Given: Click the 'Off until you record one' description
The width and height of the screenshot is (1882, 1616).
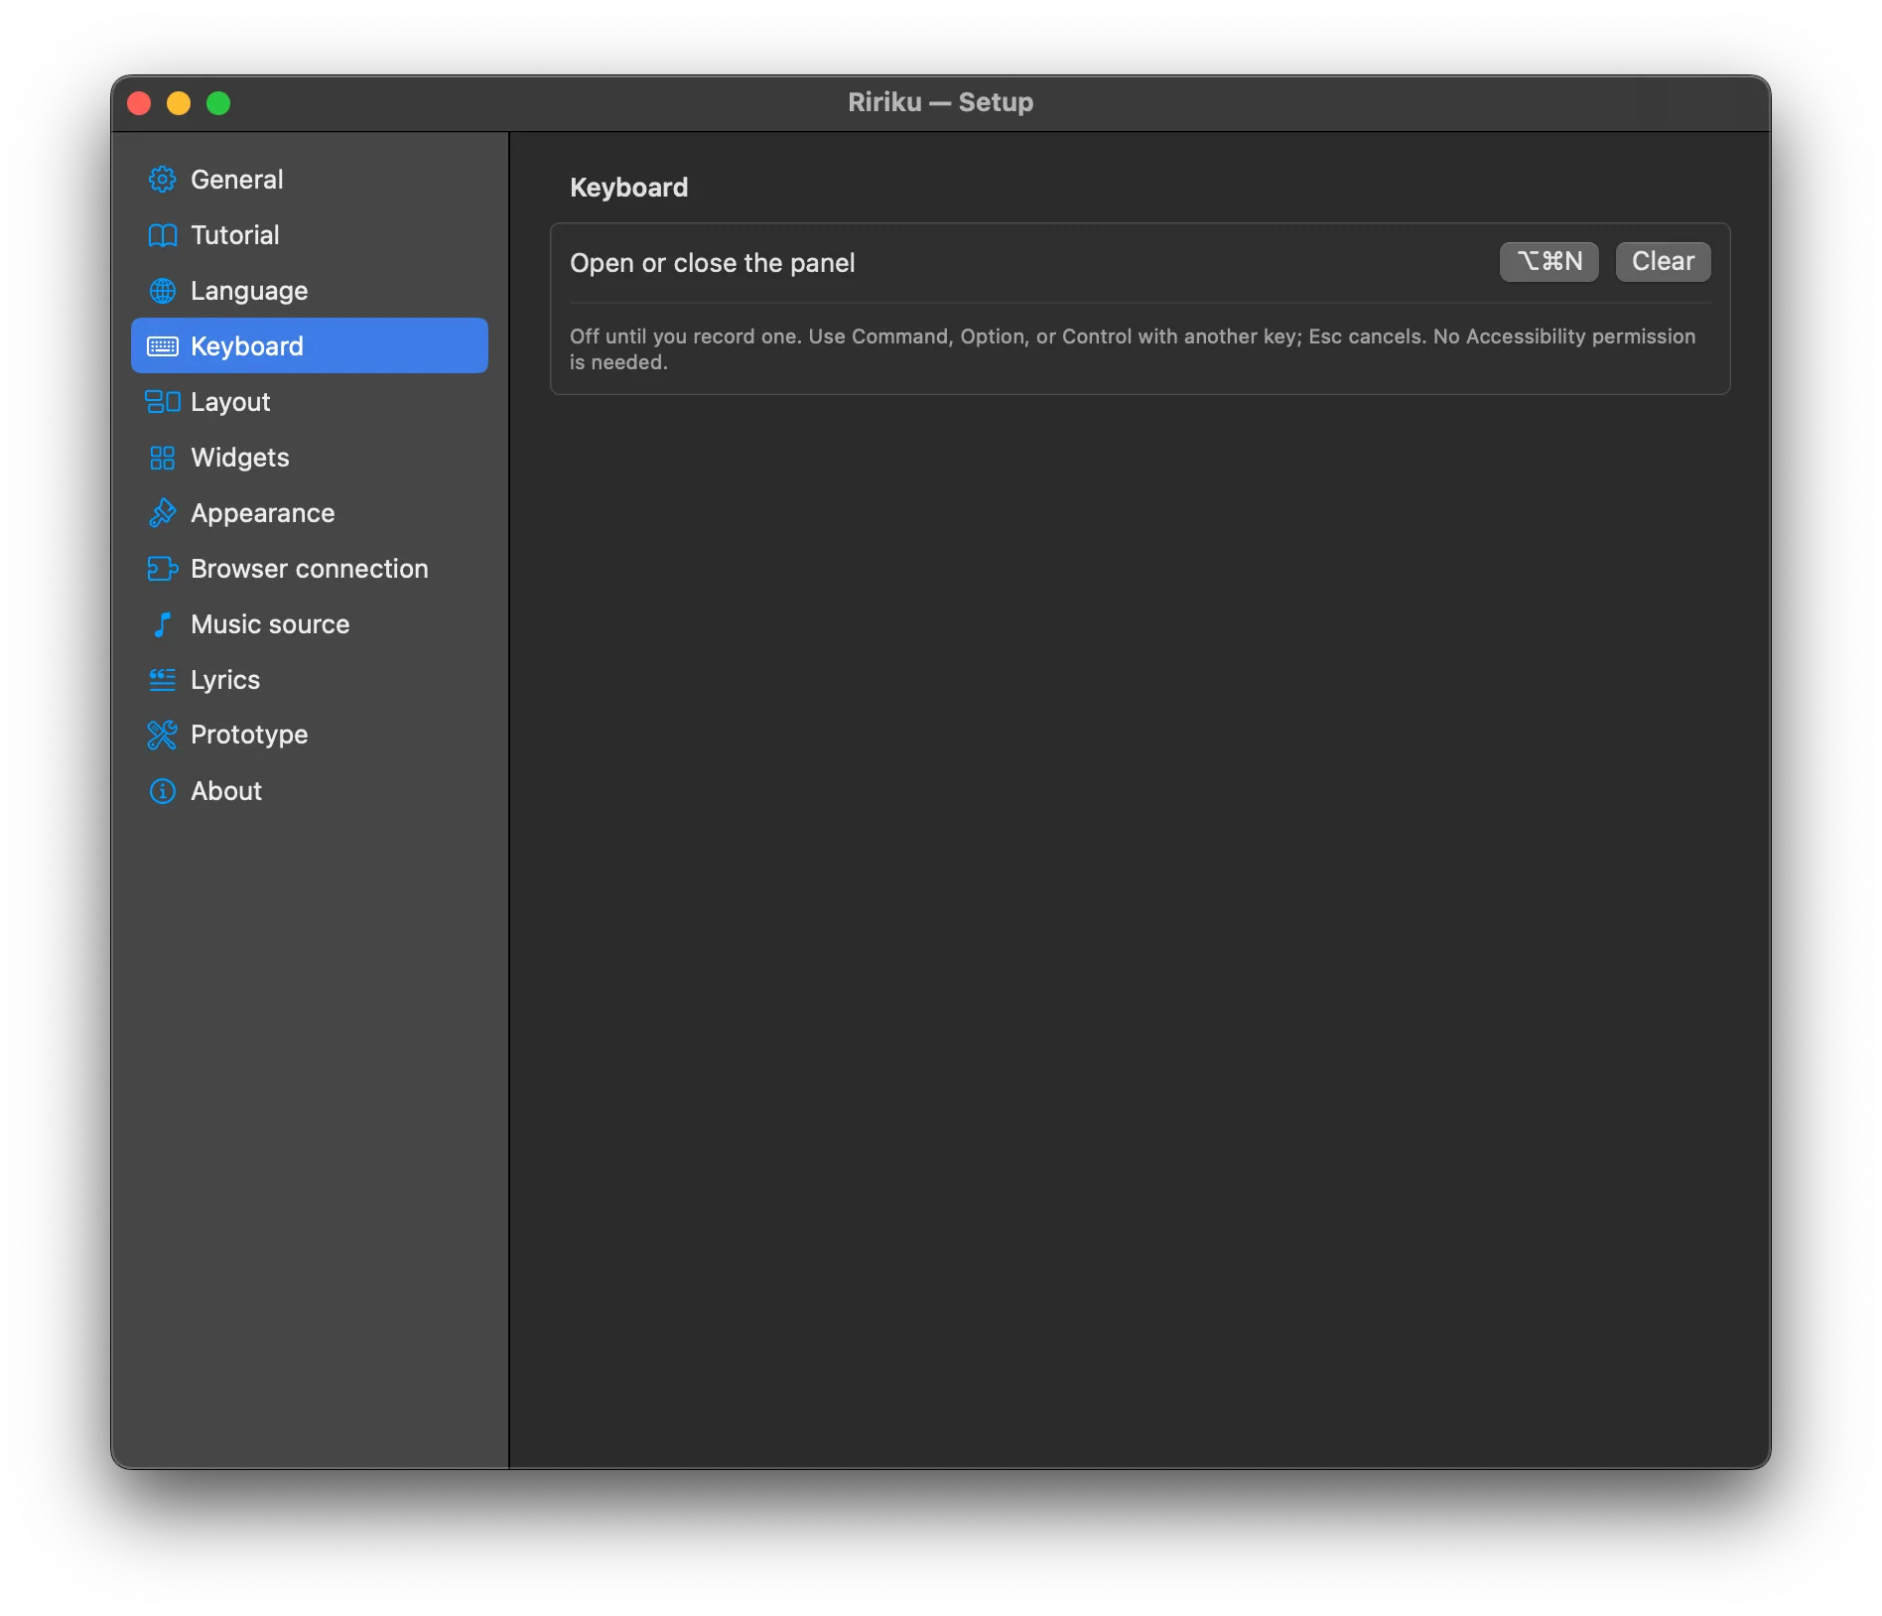Looking at the screenshot, I should (x=1133, y=349).
